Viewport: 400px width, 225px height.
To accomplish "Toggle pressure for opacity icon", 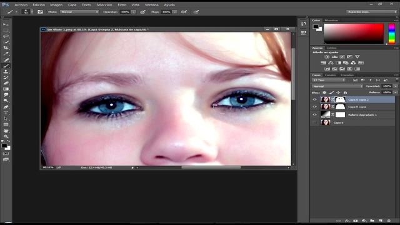I will pyautogui.click(x=143, y=12).
